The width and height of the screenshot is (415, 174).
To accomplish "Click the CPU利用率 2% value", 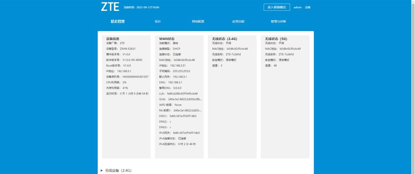I will pyautogui.click(x=124, y=82).
